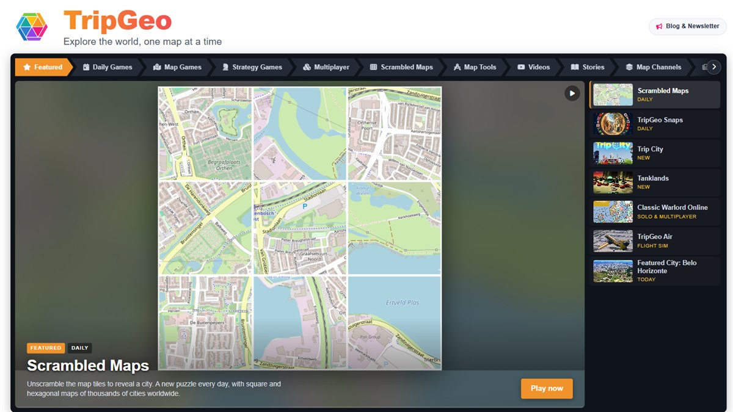This screenshot has width=733, height=412.
Task: Open Blog & Newsletter link
Action: tap(687, 26)
